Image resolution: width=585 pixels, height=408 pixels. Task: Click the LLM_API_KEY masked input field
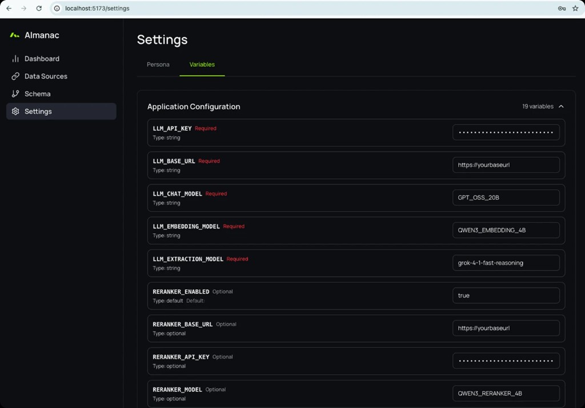coord(506,133)
